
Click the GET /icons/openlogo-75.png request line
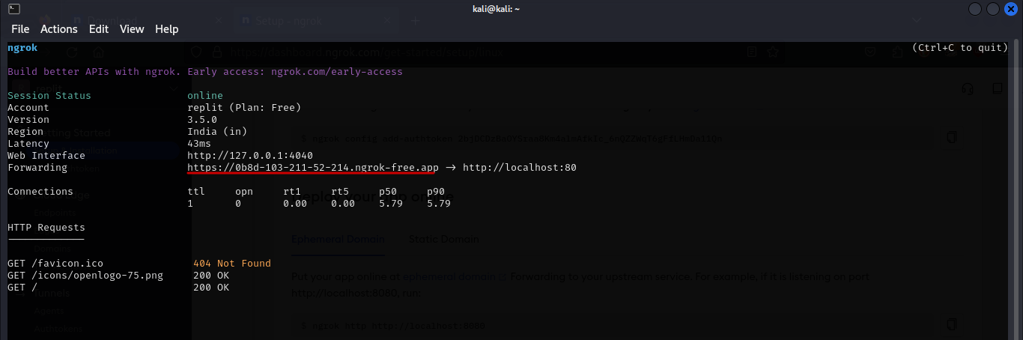click(x=85, y=276)
